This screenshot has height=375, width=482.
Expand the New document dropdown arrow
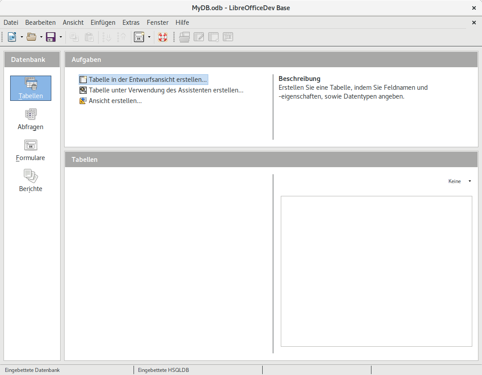pos(22,37)
